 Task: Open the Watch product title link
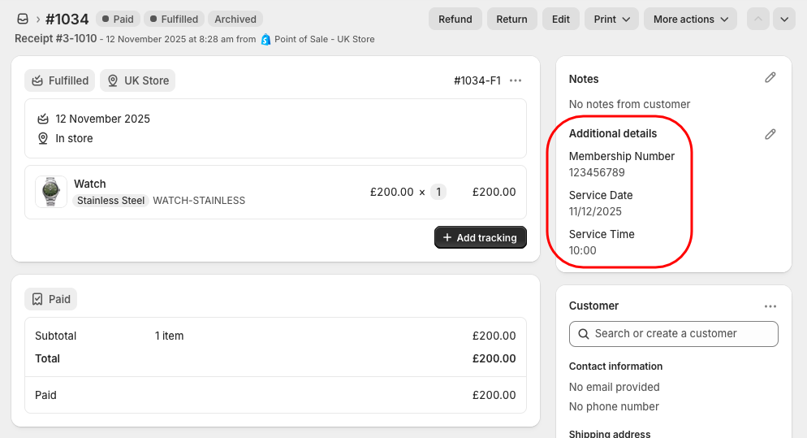point(90,184)
